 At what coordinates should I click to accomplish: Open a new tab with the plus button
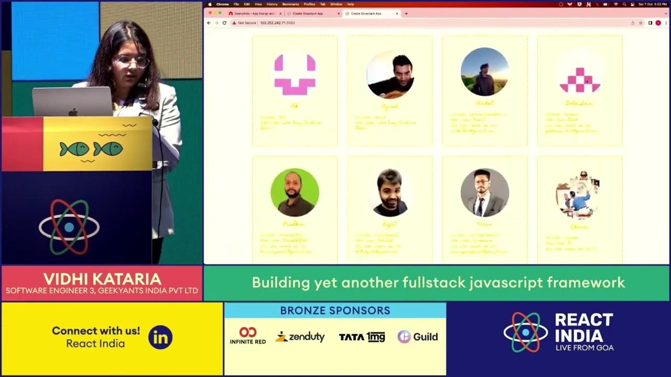click(407, 13)
